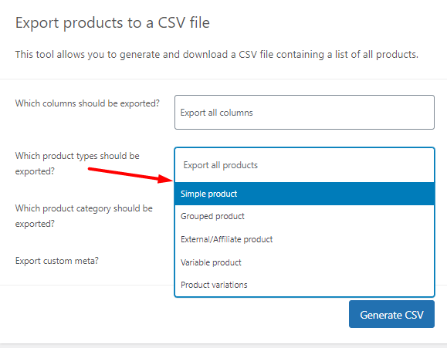Click the 'Which product types should be exported?' label
This screenshot has height=348, width=447.
coord(77,164)
